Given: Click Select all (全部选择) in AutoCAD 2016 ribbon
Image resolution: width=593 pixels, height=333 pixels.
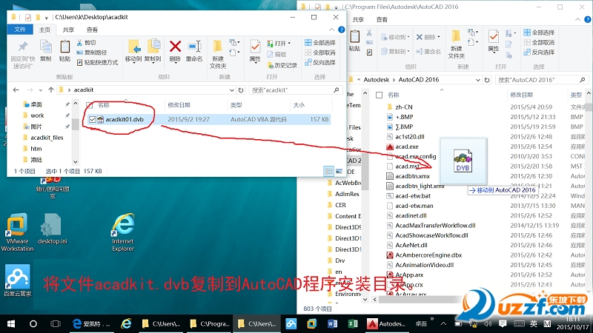Looking at the screenshot, I should click(539, 33).
